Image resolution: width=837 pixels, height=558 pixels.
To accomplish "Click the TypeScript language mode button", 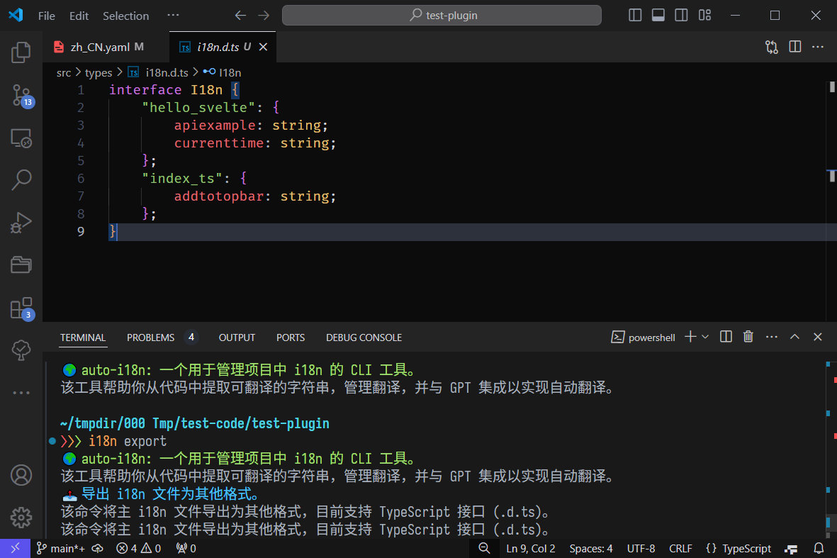I will click(739, 548).
